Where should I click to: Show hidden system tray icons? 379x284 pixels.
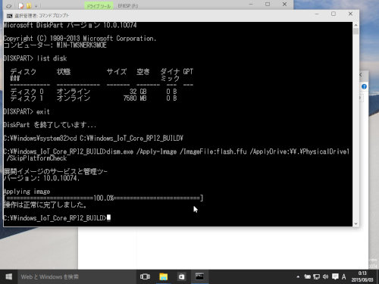pyautogui.click(x=298, y=277)
